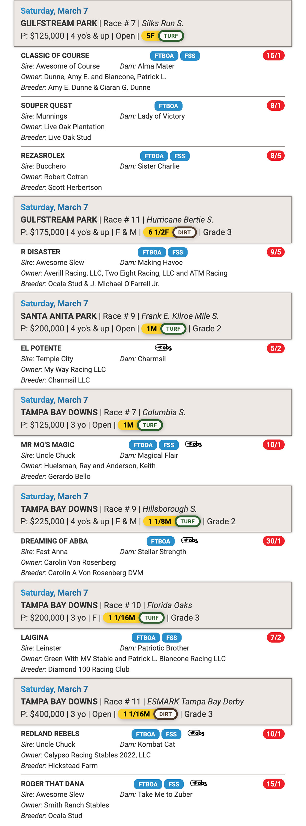
Task: Open the REZASROLEX horse entry name
Action: point(43,156)
